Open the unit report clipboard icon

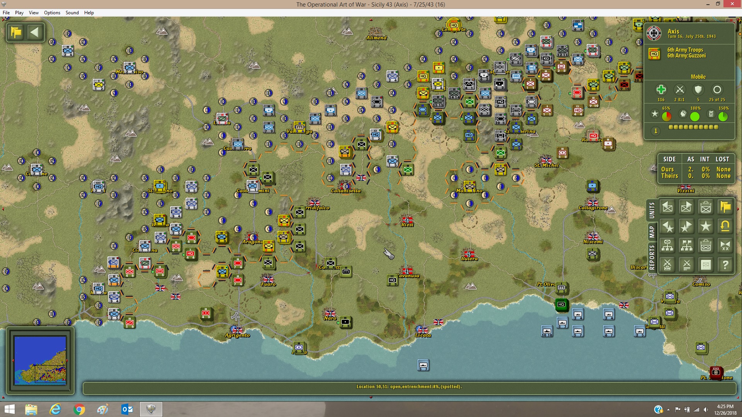(706, 207)
